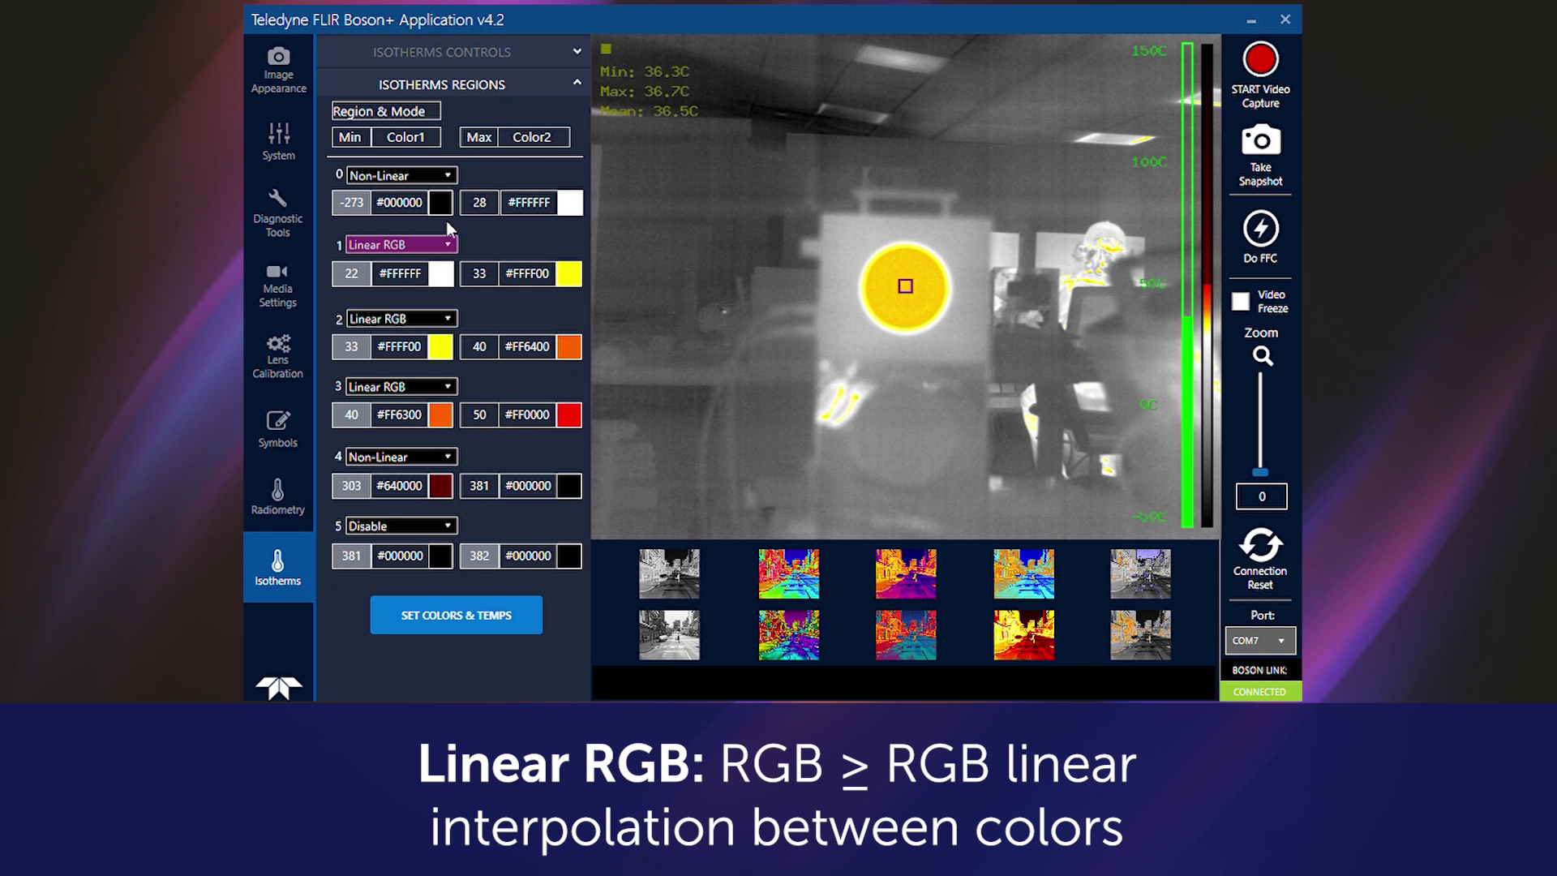The image size is (1557, 876).
Task: Click region 3 Color1 hex field #FF6300
Action: (399, 415)
